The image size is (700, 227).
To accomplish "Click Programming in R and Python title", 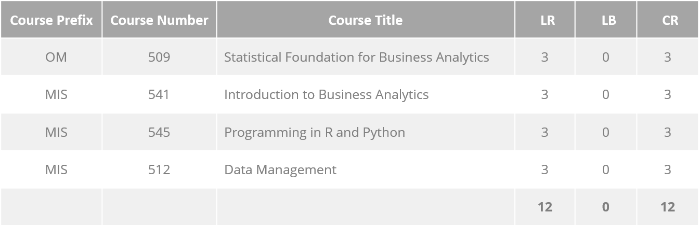I will [x=314, y=132].
